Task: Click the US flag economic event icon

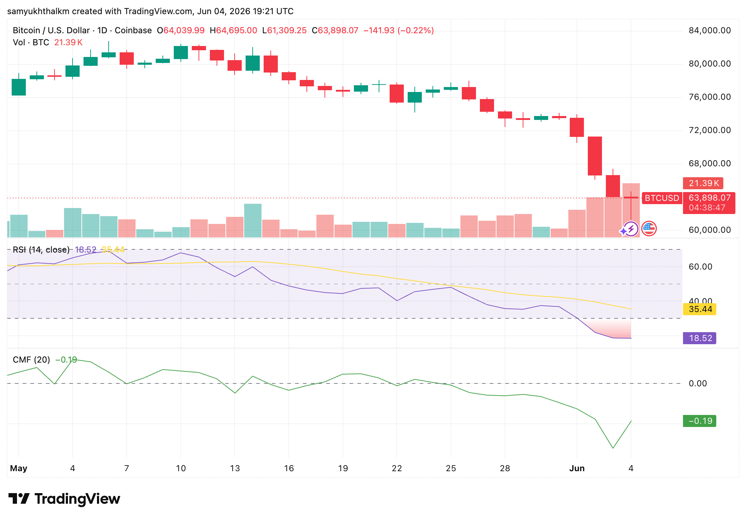Action: (x=649, y=229)
